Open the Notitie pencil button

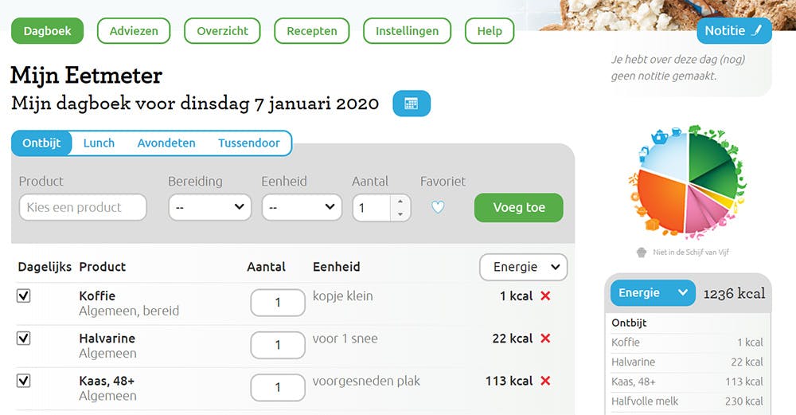click(733, 31)
